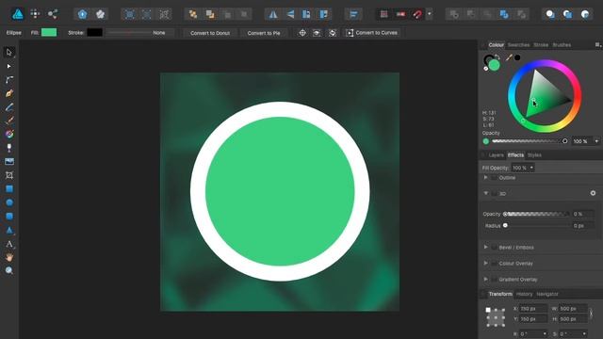
Task: Click the black Stroke colour swatch
Action: pyautogui.click(x=94, y=32)
